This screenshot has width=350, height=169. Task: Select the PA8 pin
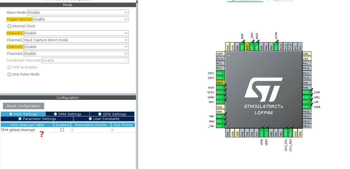(x=307, y=88)
